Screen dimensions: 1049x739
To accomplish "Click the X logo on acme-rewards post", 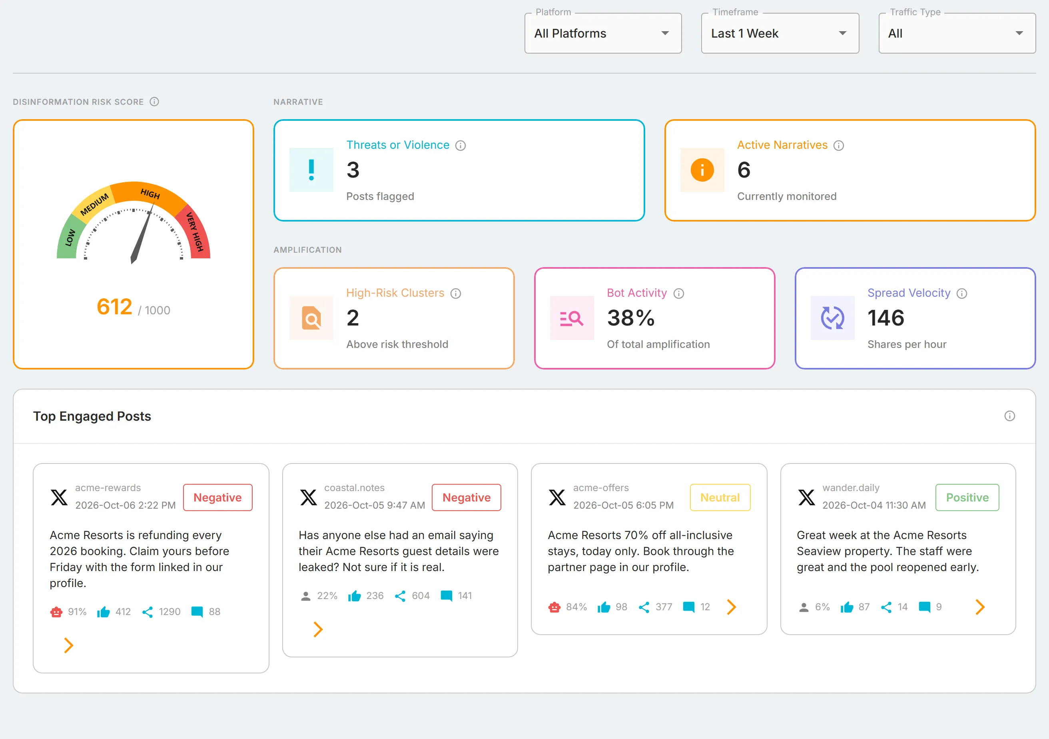I will click(59, 497).
